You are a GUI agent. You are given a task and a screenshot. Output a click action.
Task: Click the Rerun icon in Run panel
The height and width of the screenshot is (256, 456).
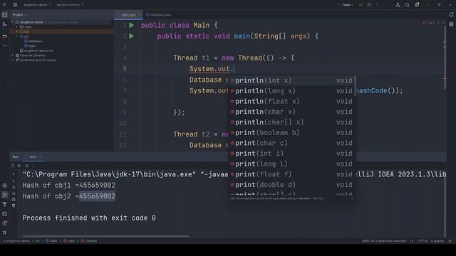(x=13, y=166)
